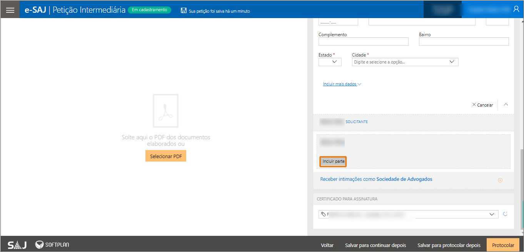Screen dimensions: 524x252
Task: Click the Protocolar button
Action: click(x=502, y=245)
